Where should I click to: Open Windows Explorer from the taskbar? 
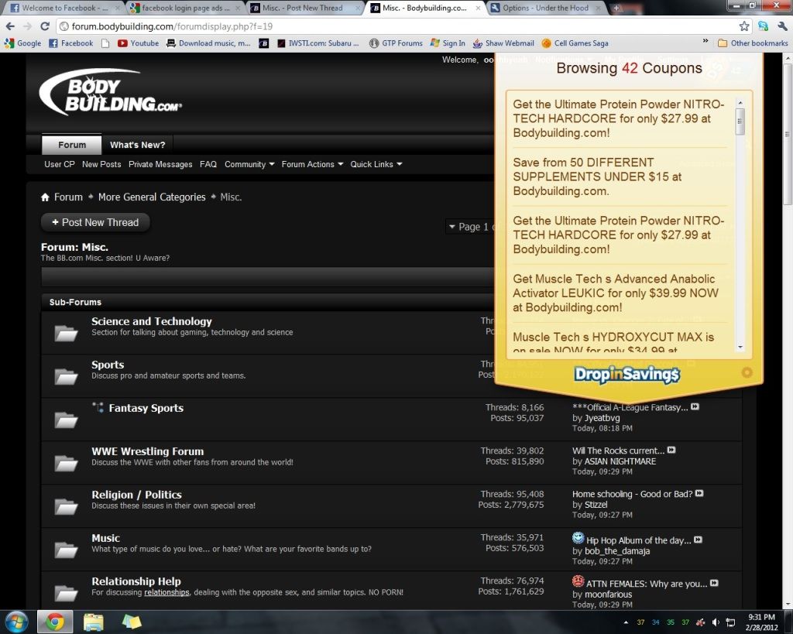[x=94, y=622]
